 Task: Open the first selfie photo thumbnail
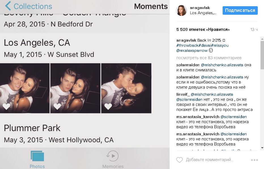(x=25, y=88)
